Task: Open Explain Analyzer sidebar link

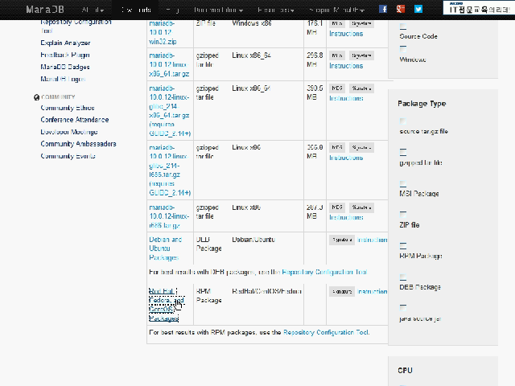Action: 65,43
